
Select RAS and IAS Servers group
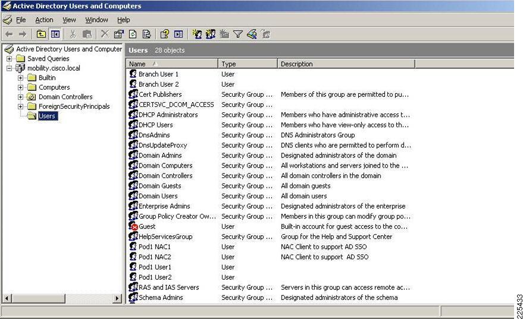click(x=169, y=288)
